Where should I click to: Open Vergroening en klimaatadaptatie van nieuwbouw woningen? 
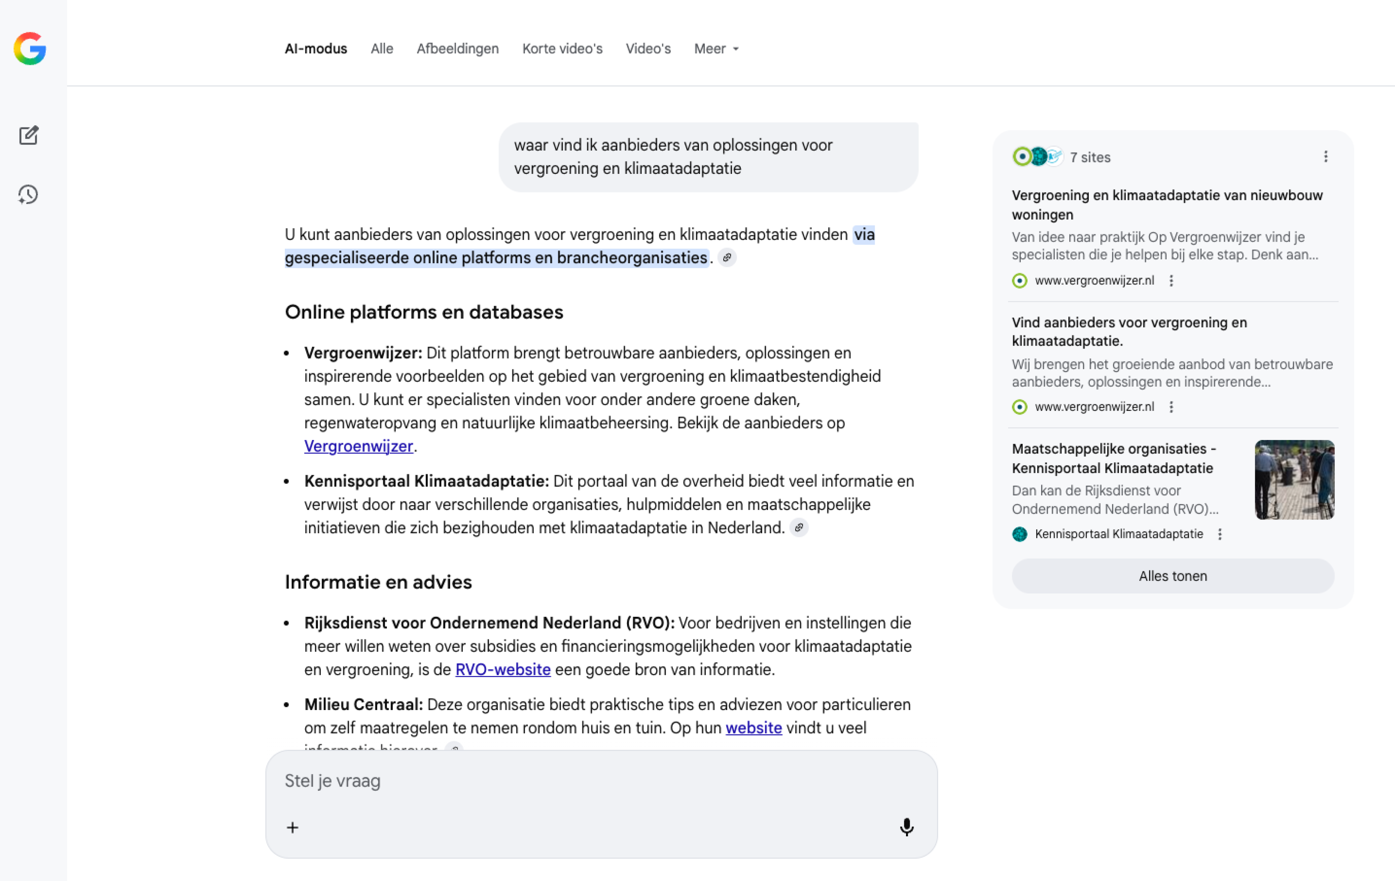tap(1167, 205)
